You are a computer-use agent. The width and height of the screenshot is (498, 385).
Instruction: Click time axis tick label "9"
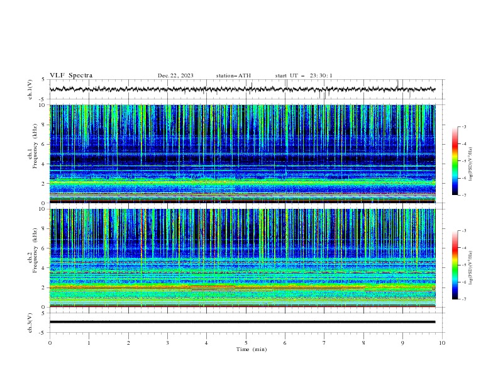pyautogui.click(x=402, y=343)
